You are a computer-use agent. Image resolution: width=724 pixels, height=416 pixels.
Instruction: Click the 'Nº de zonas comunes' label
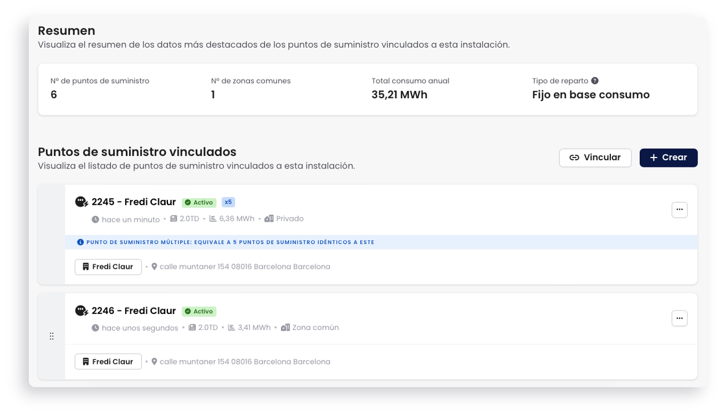click(251, 81)
